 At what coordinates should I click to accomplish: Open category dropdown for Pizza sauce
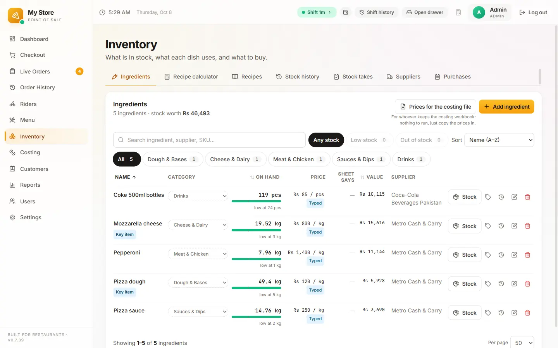tap(198, 312)
